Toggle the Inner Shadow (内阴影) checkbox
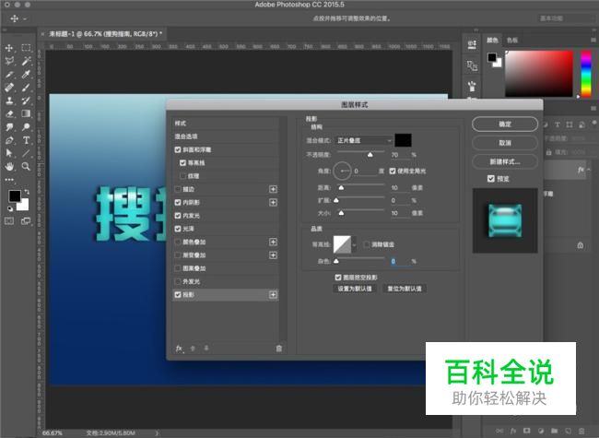The width and height of the screenshot is (599, 438). pos(178,202)
